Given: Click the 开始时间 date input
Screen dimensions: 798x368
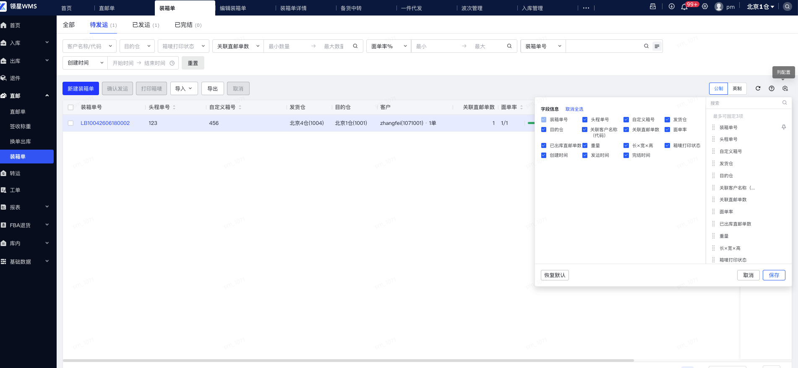Looking at the screenshot, I should [123, 63].
